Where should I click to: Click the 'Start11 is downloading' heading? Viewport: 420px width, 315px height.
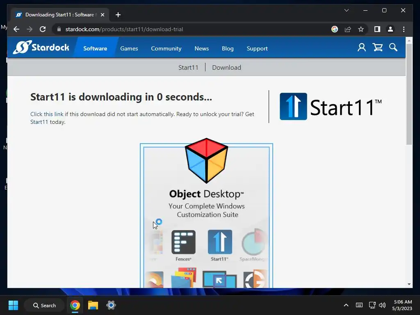[x=121, y=97]
